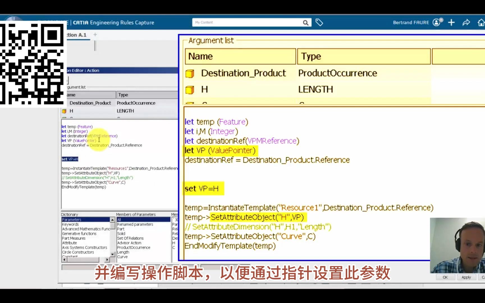
Task: Click the SetAttributeObject("Curve",C) line
Action: [x=93, y=182]
